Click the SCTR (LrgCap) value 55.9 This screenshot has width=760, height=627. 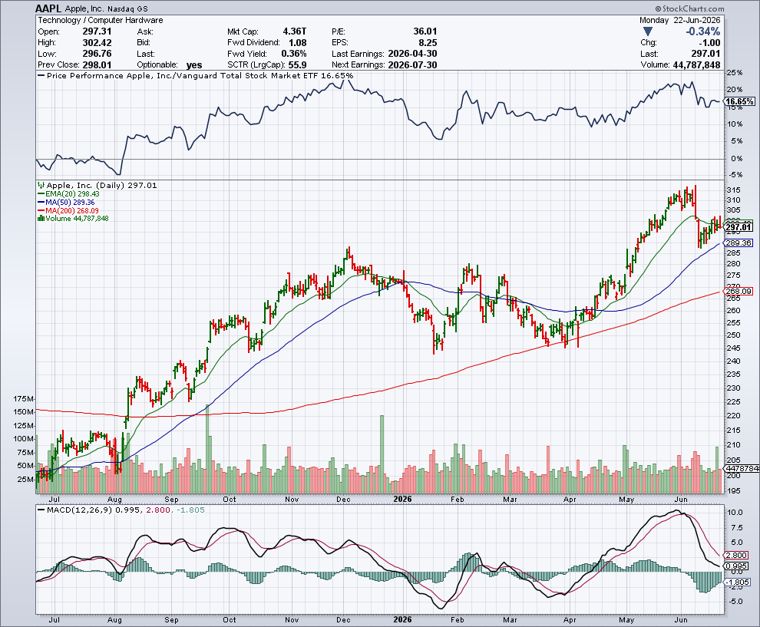click(x=298, y=65)
